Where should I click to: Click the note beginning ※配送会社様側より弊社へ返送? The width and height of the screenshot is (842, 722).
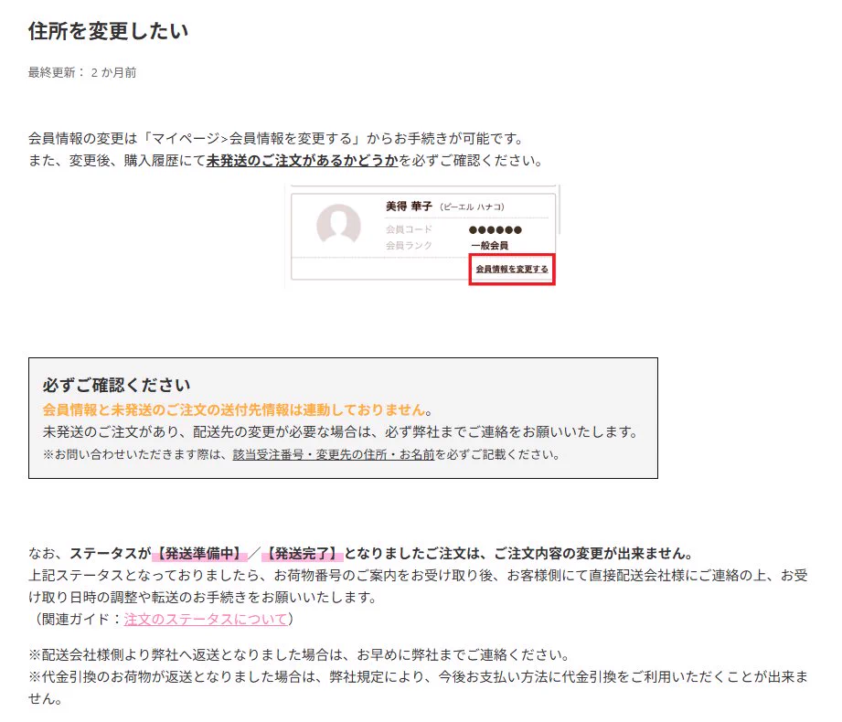(299, 655)
